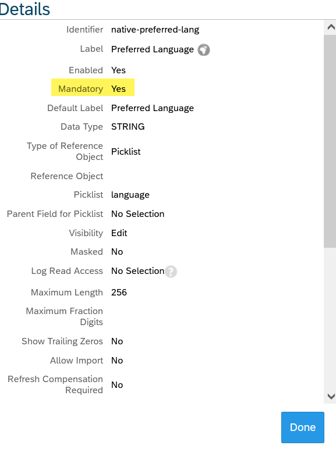Viewport: 336px width, 449px height.
Task: Click the Default Label Preferred Language value
Action: click(x=153, y=108)
